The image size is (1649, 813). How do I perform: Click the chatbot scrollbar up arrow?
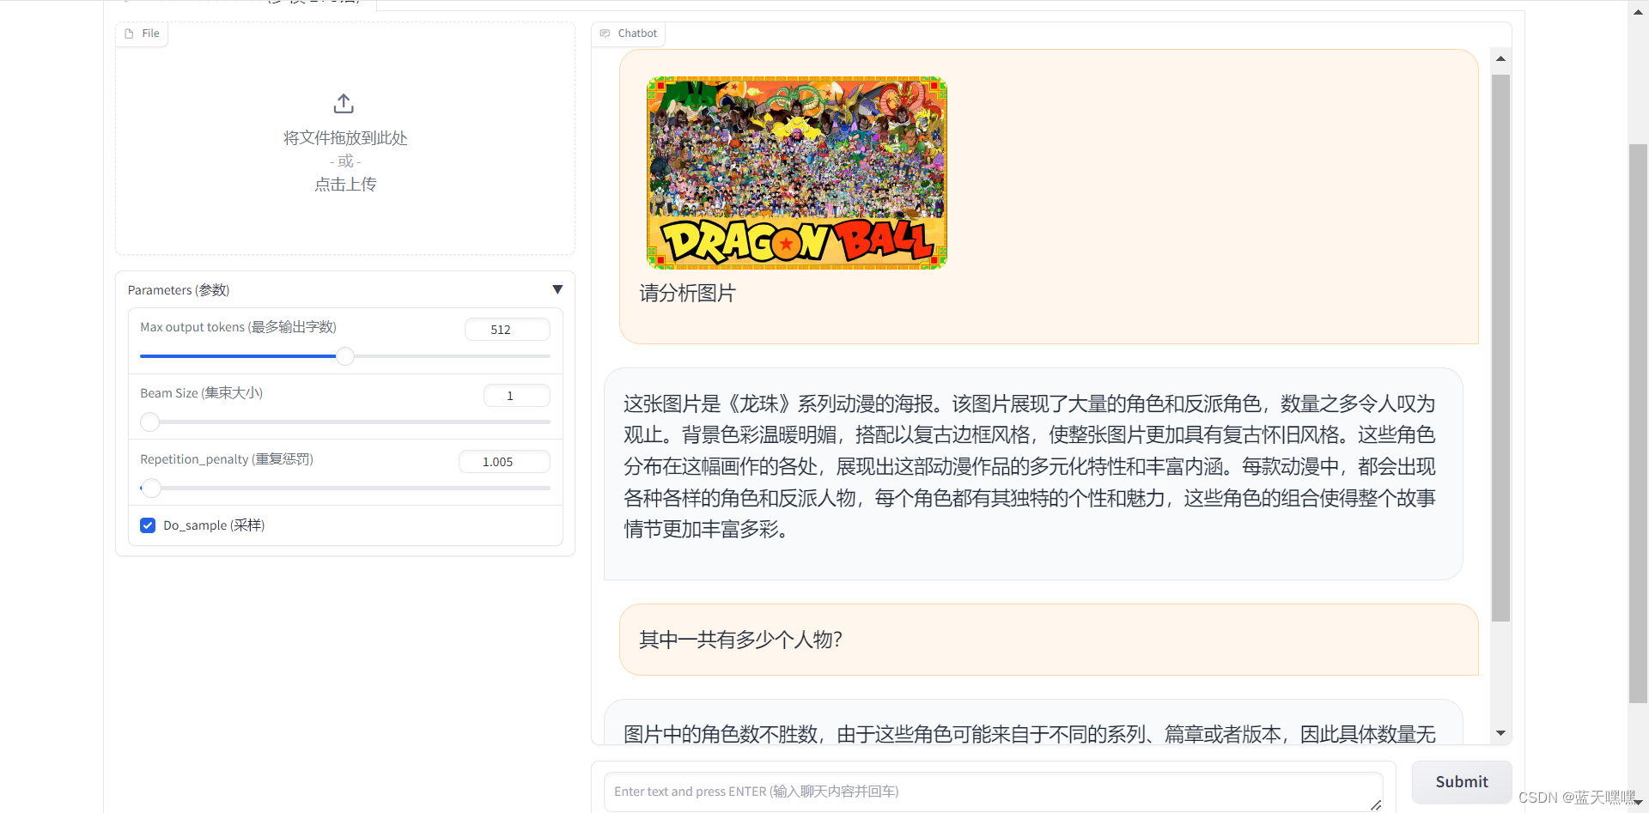pyautogui.click(x=1500, y=58)
